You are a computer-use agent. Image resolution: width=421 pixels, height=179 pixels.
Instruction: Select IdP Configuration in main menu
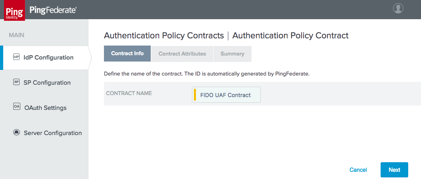[x=48, y=58]
